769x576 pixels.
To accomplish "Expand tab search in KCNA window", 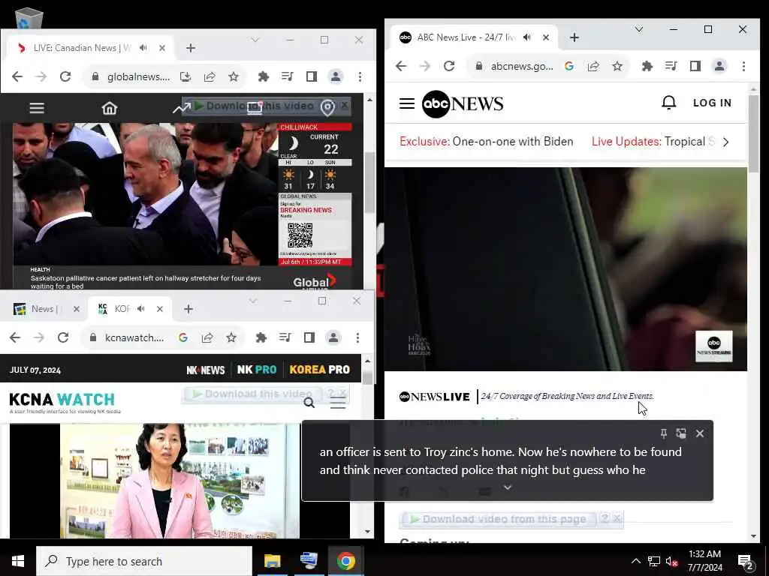I will coord(252,301).
